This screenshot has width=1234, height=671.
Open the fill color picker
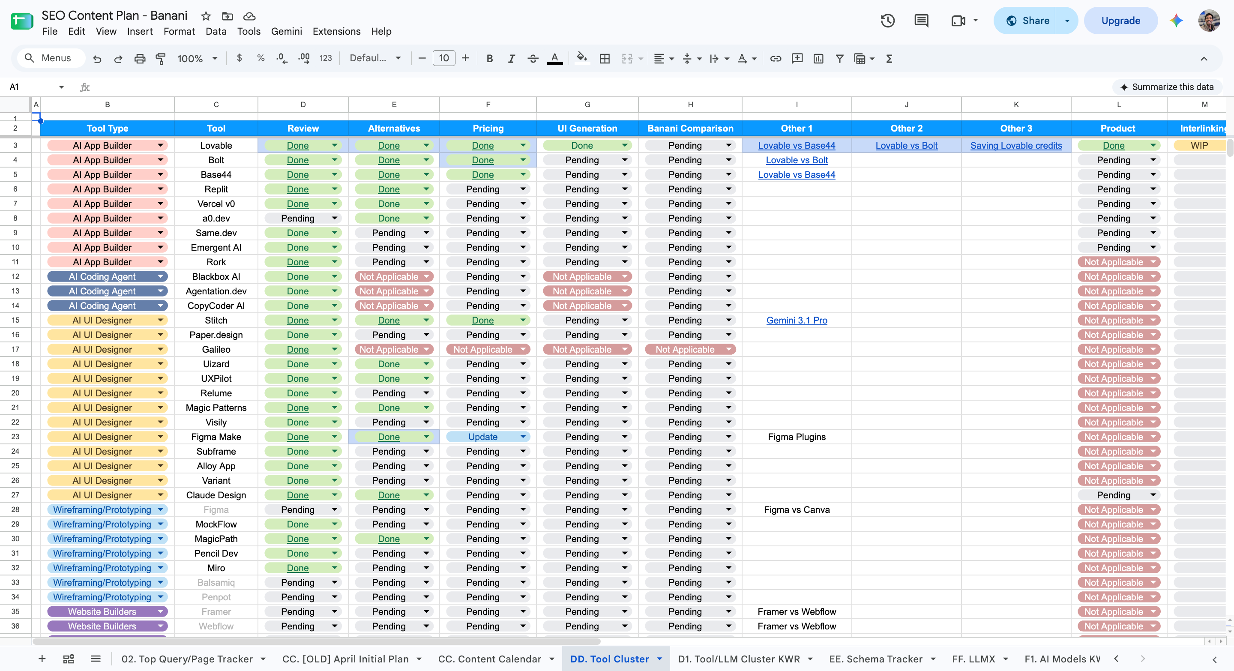point(581,58)
